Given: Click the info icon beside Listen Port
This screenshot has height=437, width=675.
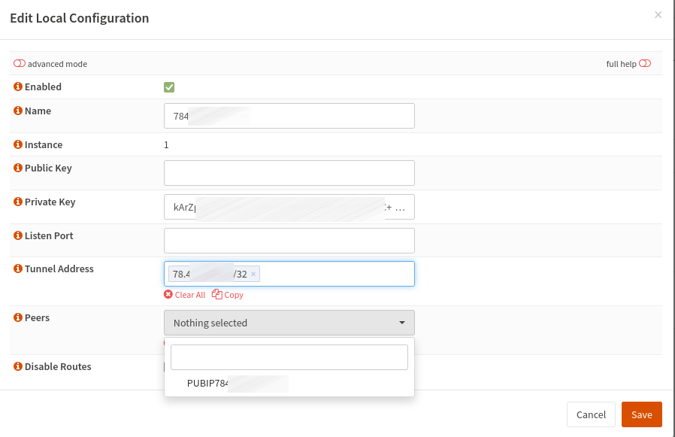Looking at the screenshot, I should tap(18, 236).
